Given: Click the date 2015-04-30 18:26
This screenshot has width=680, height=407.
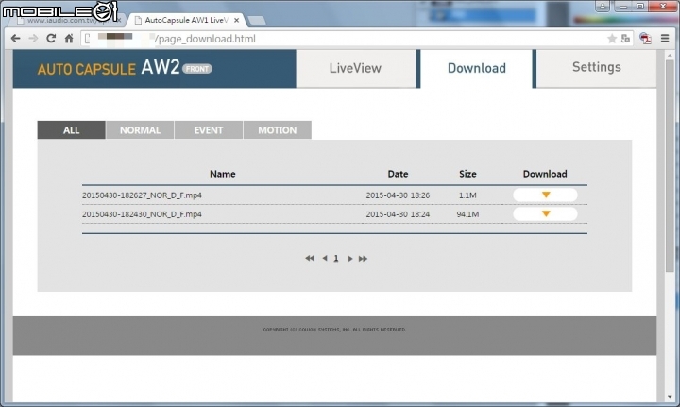Looking at the screenshot, I should (398, 195).
